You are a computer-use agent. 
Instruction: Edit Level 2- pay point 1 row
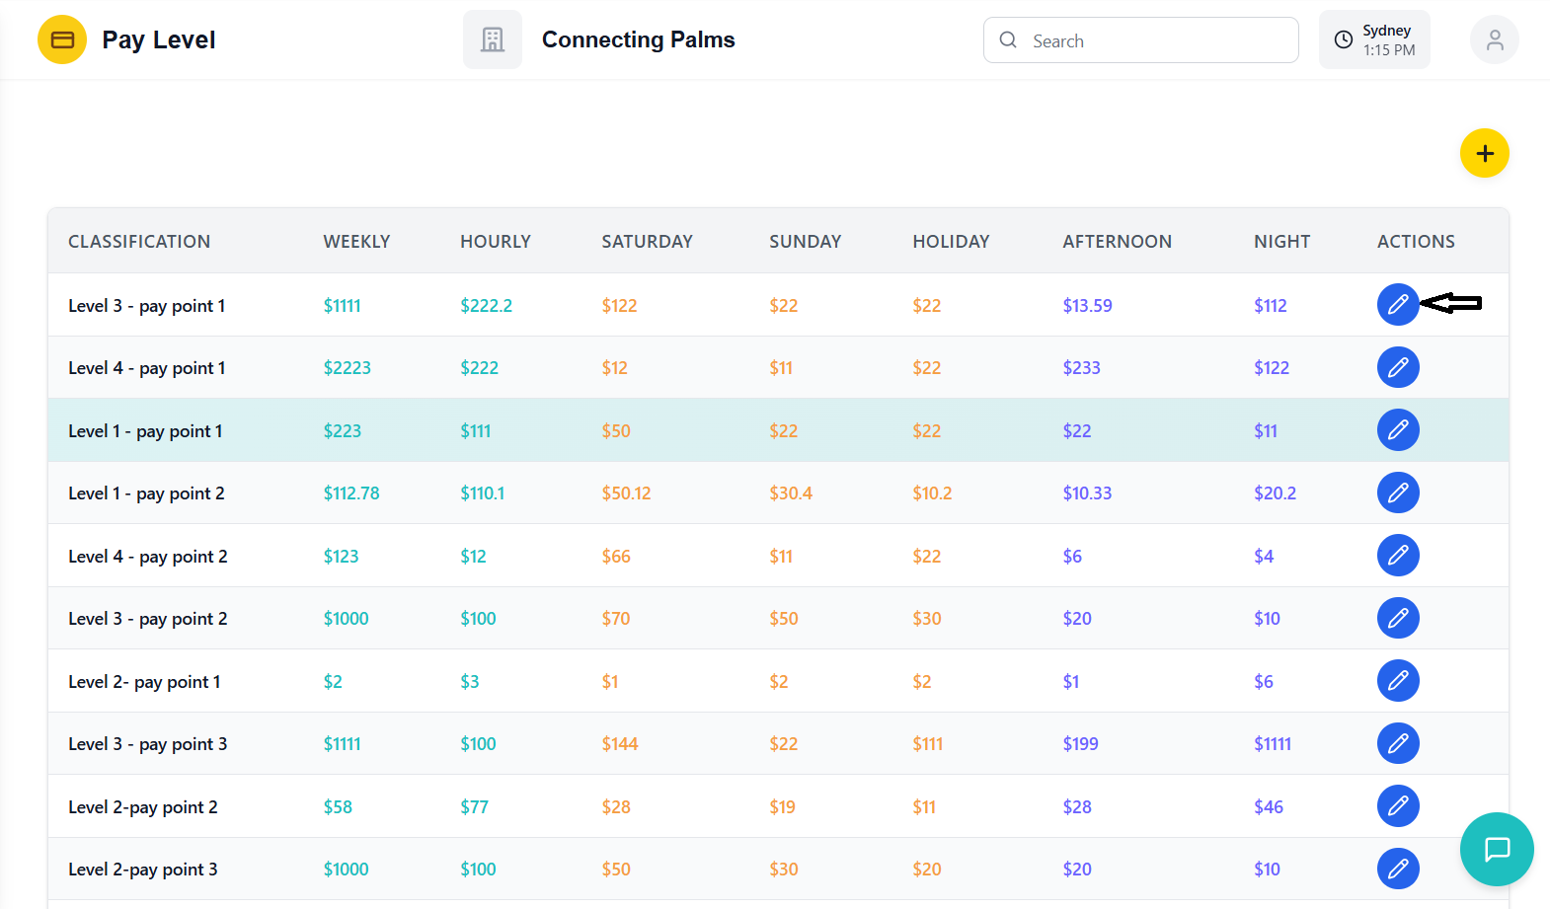click(x=1397, y=681)
